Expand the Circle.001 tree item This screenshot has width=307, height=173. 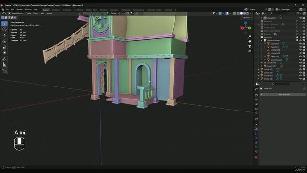pyautogui.click(x=262, y=63)
